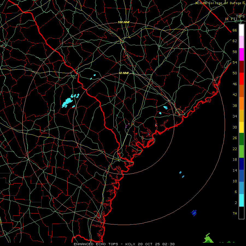The width and height of the screenshot is (246, 246).
Task: Click the '02:30' time stamp
Action: pos(168,244)
